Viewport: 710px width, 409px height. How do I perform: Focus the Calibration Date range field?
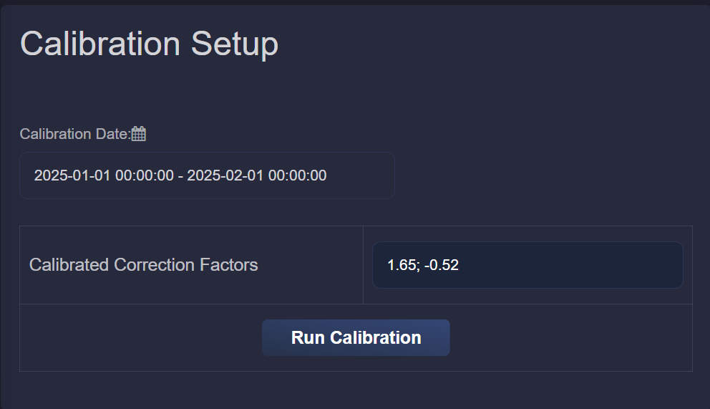pyautogui.click(x=207, y=175)
